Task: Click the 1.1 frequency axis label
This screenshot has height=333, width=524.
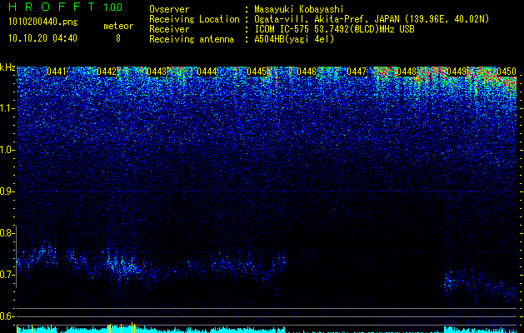Action: pos(7,108)
